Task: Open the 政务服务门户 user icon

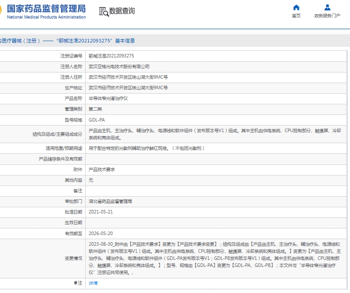Action: pos(327,8)
